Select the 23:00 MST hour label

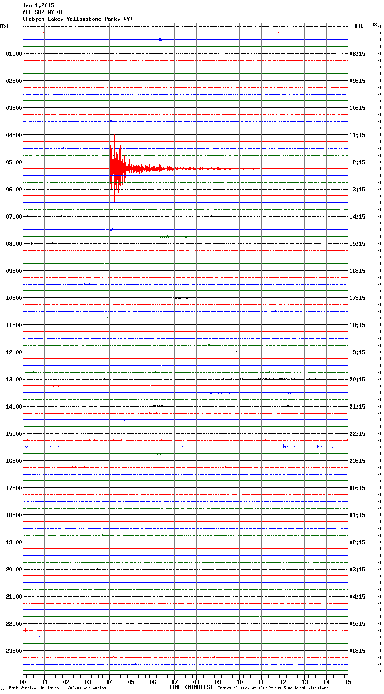14,651
